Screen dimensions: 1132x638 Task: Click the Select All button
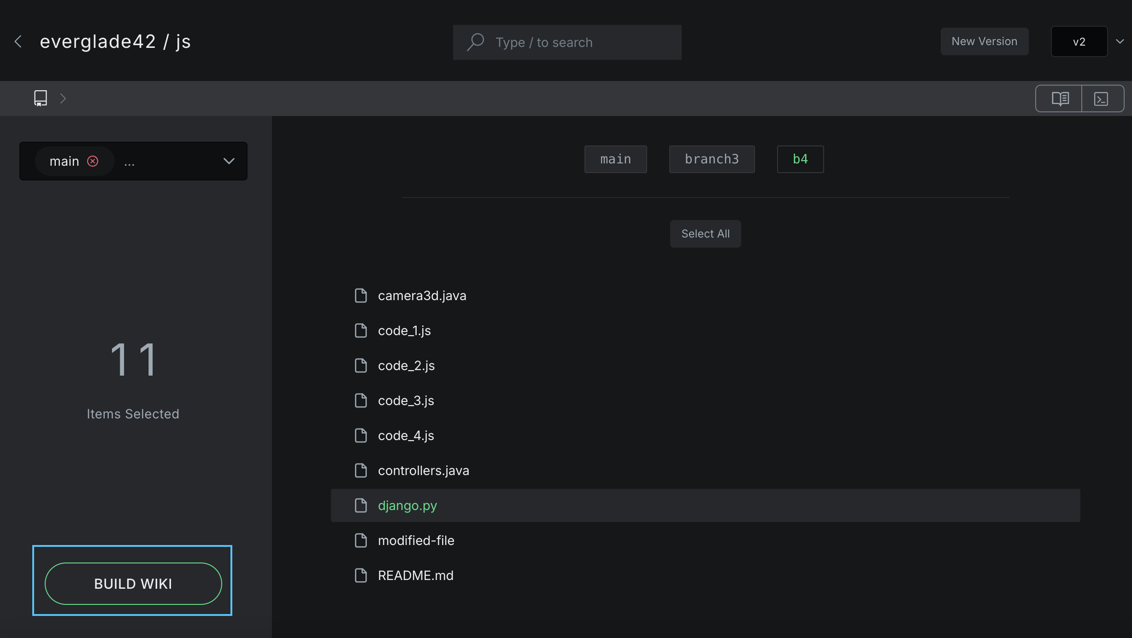coord(705,234)
